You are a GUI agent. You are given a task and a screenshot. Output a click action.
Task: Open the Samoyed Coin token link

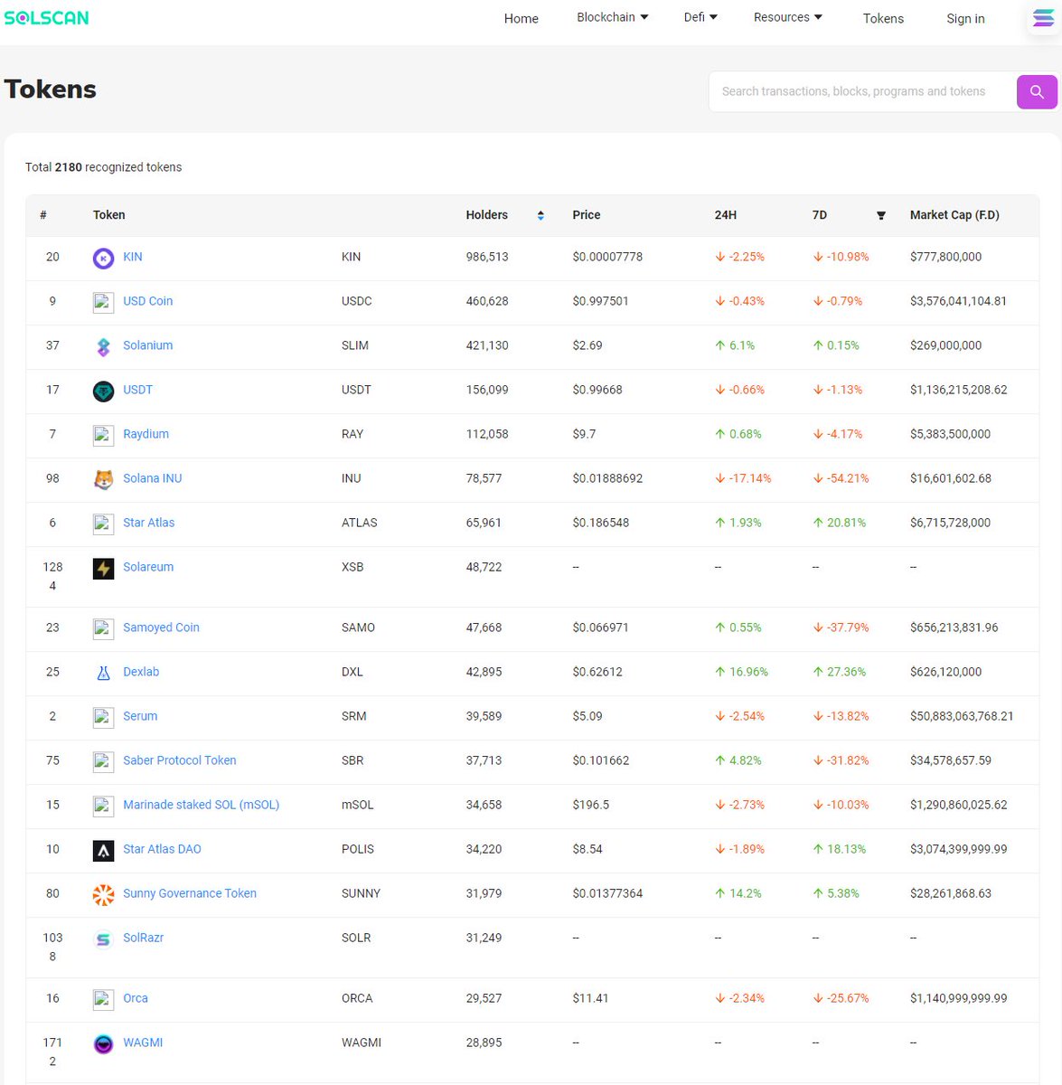[x=161, y=627]
